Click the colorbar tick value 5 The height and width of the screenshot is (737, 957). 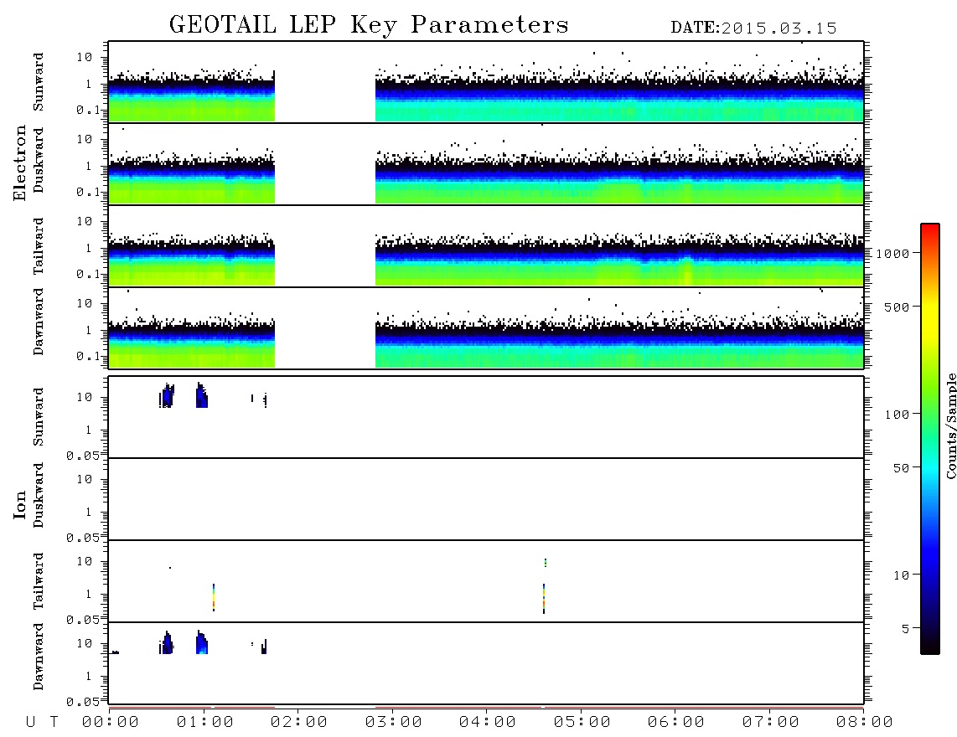click(905, 629)
